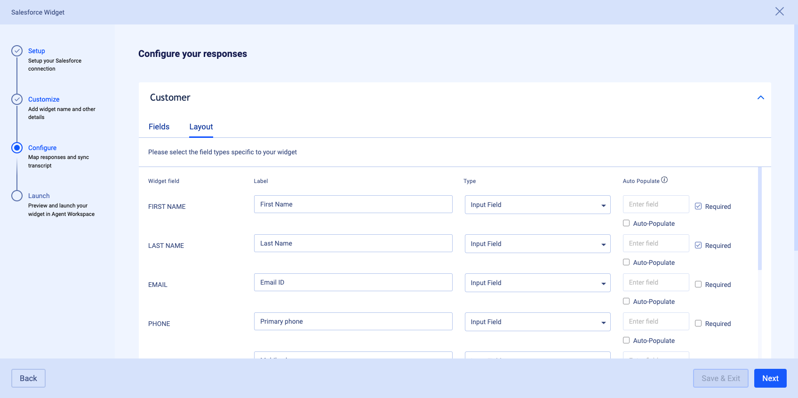The image size is (798, 398).
Task: Open the Setup step link
Action: 36,51
